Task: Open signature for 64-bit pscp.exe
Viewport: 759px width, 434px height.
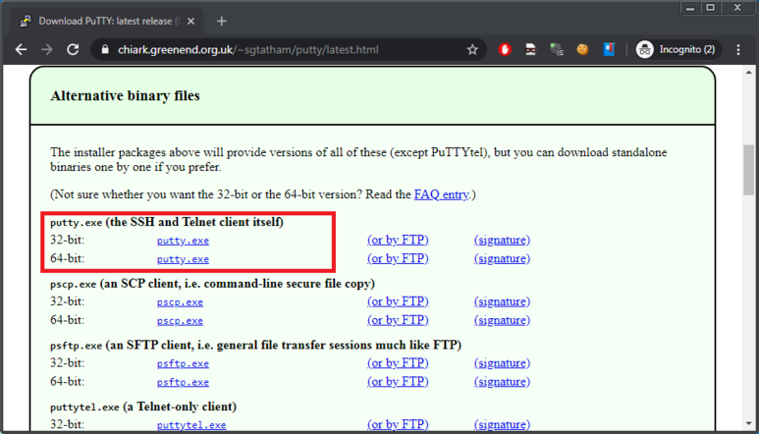Action: 502,320
